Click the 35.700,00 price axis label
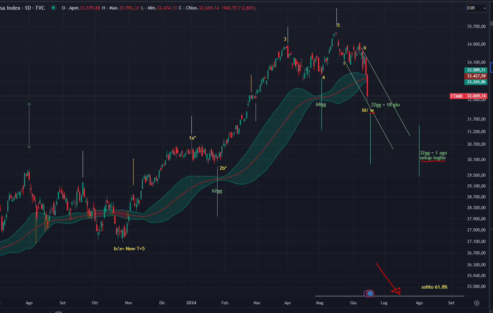Viewport: 493px width, 313px height. pyautogui.click(x=476, y=26)
